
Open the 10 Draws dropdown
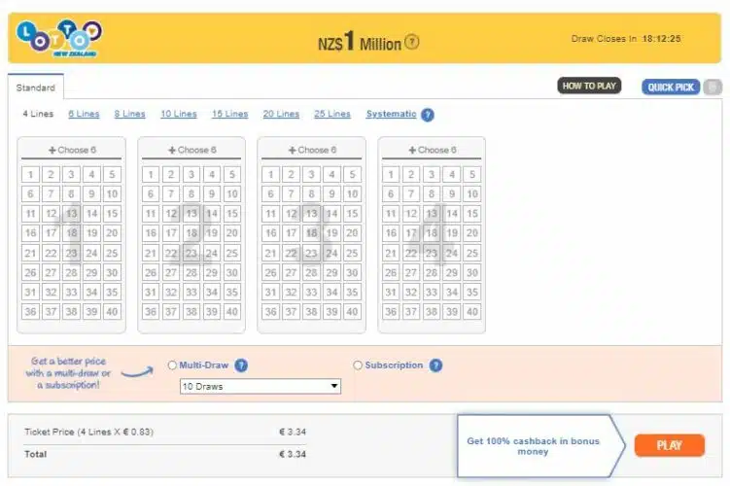(x=261, y=387)
